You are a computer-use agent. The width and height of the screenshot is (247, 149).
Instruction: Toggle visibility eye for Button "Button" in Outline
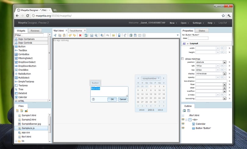click(183, 128)
